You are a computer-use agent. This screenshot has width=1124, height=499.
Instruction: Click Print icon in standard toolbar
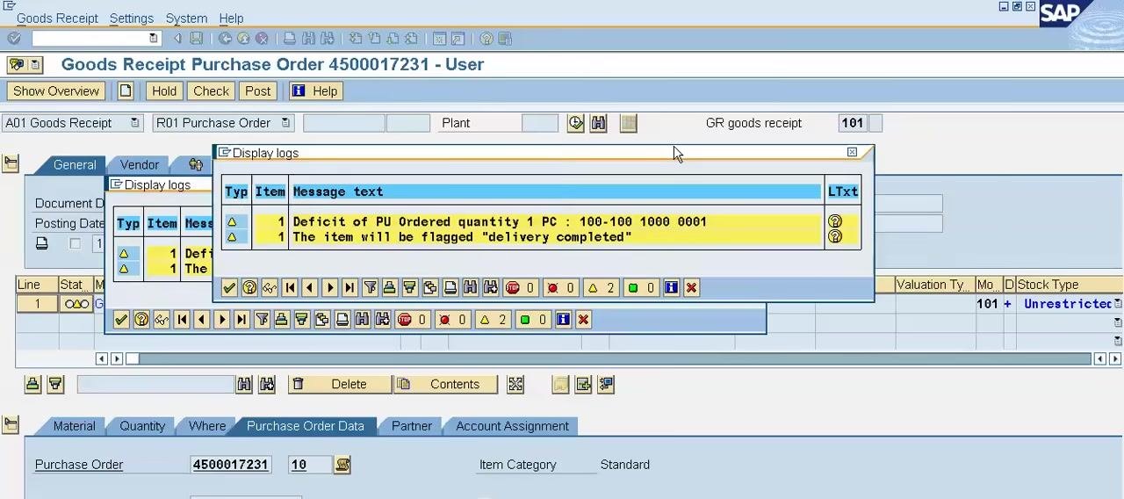click(x=290, y=39)
